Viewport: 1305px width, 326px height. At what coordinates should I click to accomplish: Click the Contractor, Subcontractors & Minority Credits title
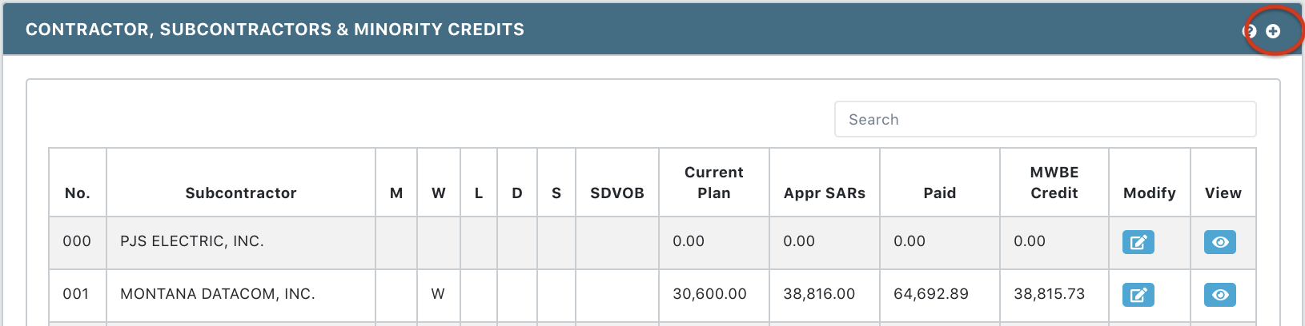(275, 30)
